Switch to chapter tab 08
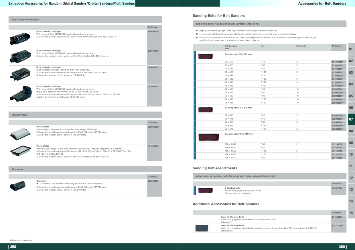355x250 pixels. click(351, 131)
